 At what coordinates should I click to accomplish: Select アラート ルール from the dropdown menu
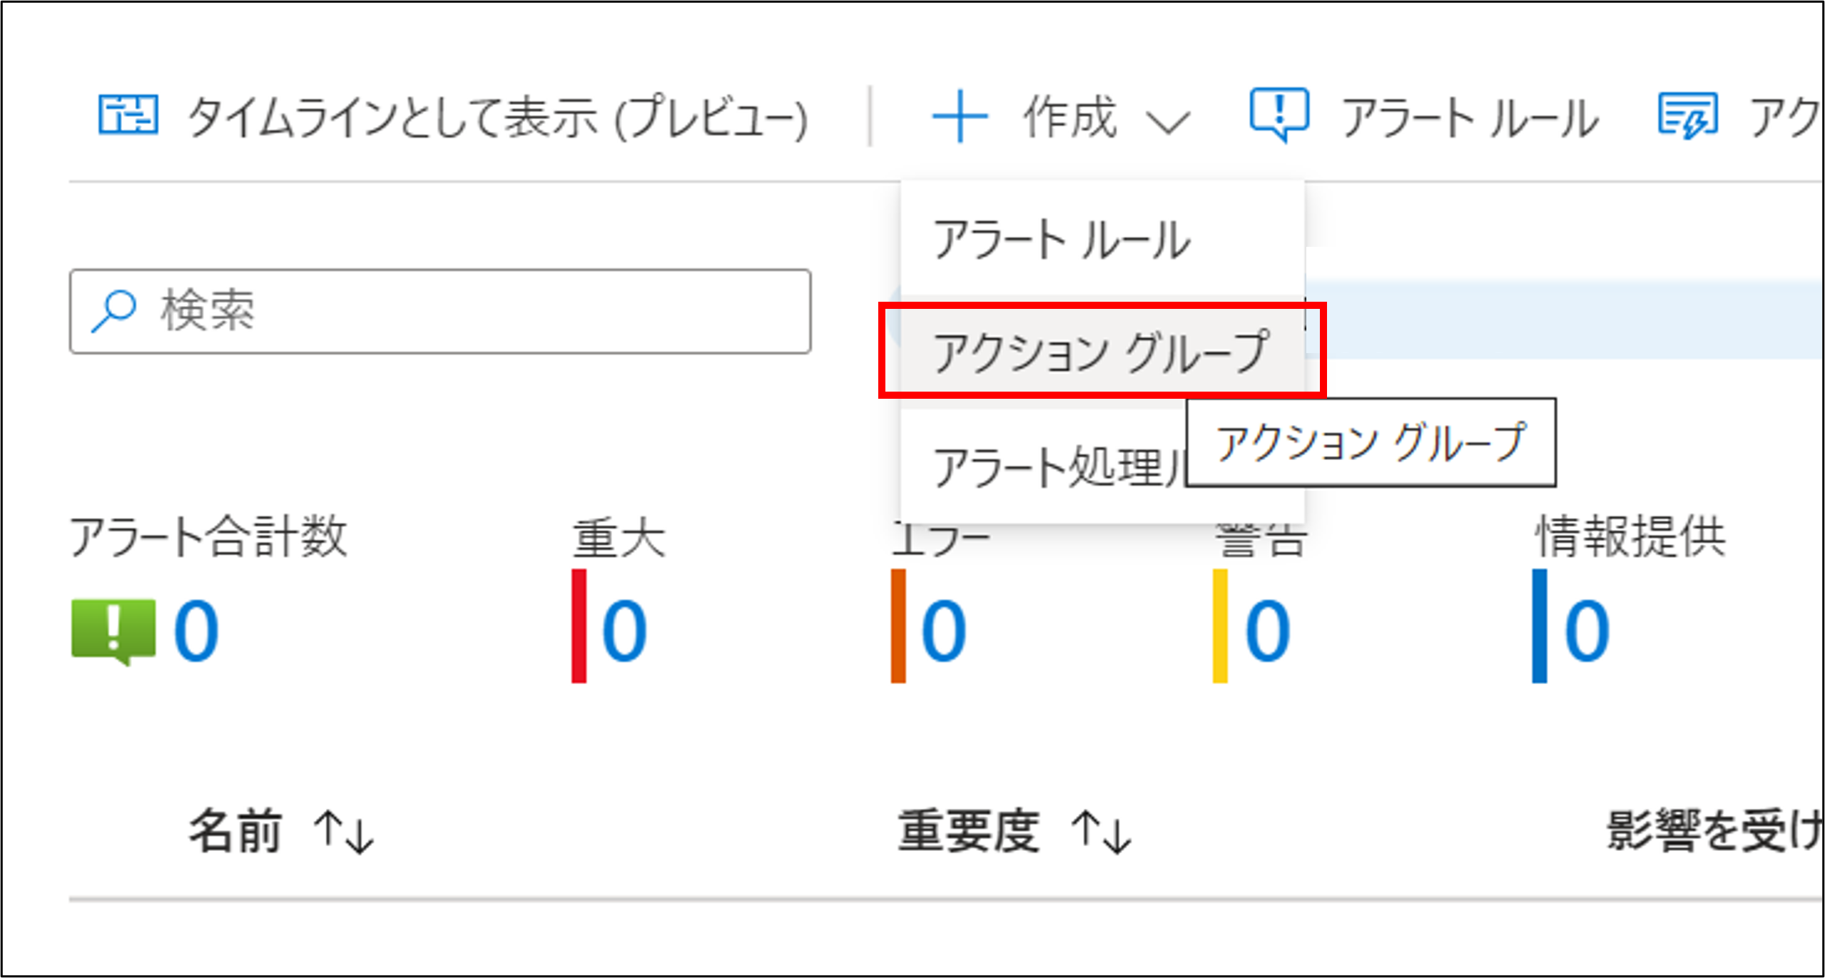[x=1062, y=240]
